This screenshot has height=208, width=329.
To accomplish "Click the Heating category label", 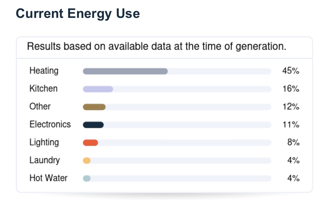I will point(44,71).
